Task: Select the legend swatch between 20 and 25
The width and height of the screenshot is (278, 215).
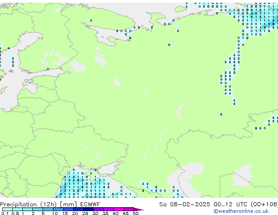Action: 80,209
